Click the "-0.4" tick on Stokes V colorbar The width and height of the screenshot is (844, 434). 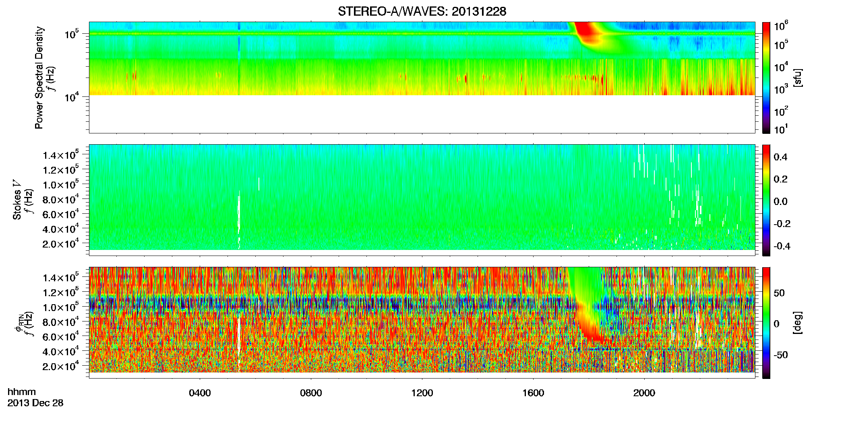point(782,246)
